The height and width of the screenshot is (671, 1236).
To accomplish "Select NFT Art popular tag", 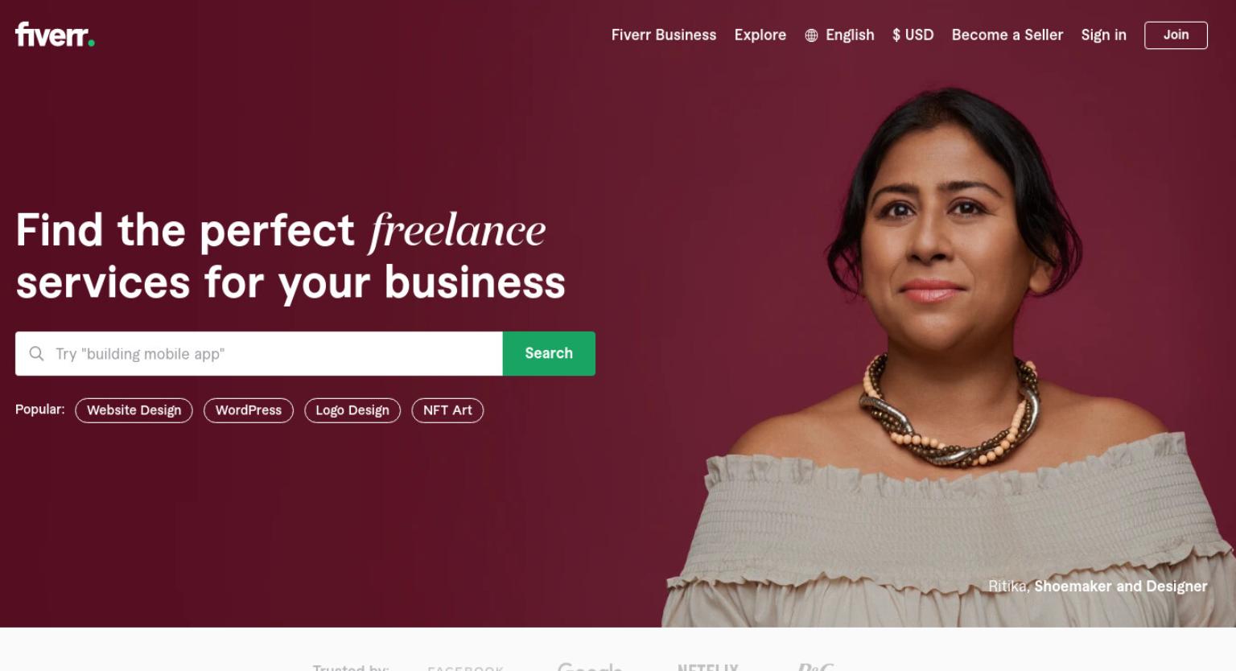I will click(447, 410).
